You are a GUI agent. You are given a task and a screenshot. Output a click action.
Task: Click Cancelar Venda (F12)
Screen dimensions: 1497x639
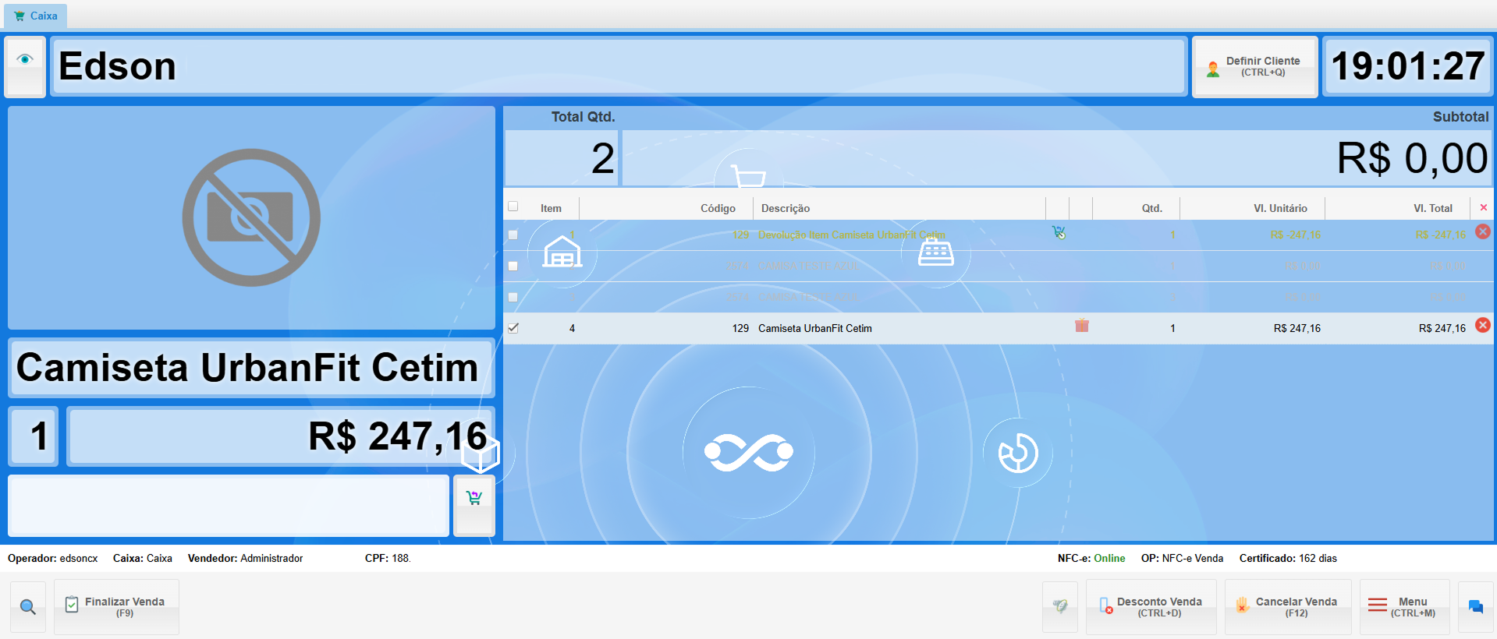tap(1287, 607)
